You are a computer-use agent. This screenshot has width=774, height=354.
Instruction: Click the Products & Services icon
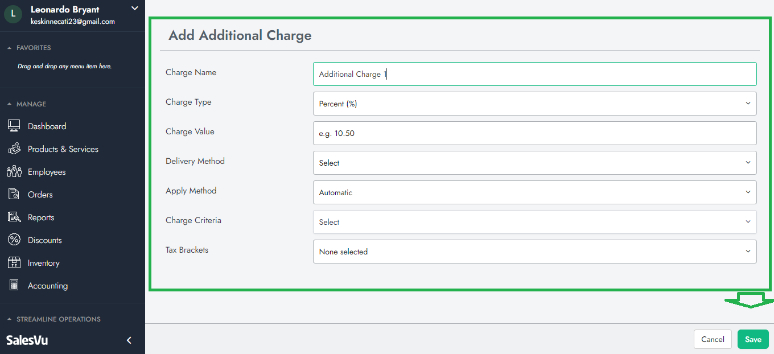14,149
